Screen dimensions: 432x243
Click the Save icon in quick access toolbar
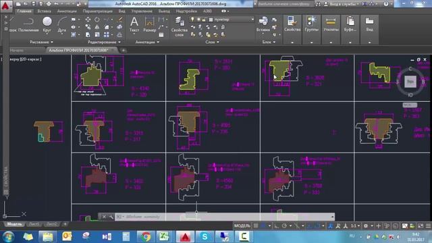coord(34,4)
